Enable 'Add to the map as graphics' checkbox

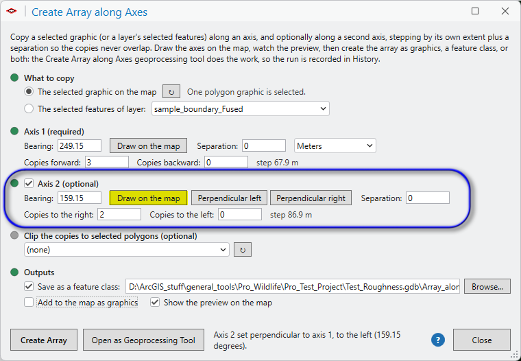pyautogui.click(x=29, y=303)
